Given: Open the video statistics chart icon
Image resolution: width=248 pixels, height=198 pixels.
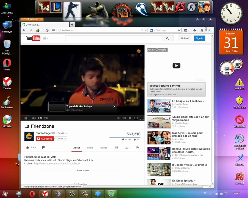Looking at the screenshot, I should (x=127, y=148).
